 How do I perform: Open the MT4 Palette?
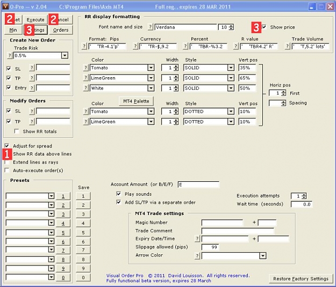coord(136,101)
